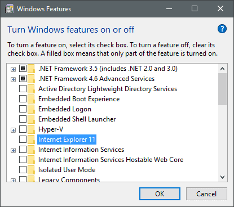Screen dimensions: 234x207
Task: Enable the Internet Information Services checkbox
Action: [x=23, y=150]
